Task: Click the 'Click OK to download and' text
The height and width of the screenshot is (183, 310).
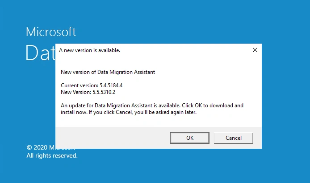Action: (x=213, y=106)
